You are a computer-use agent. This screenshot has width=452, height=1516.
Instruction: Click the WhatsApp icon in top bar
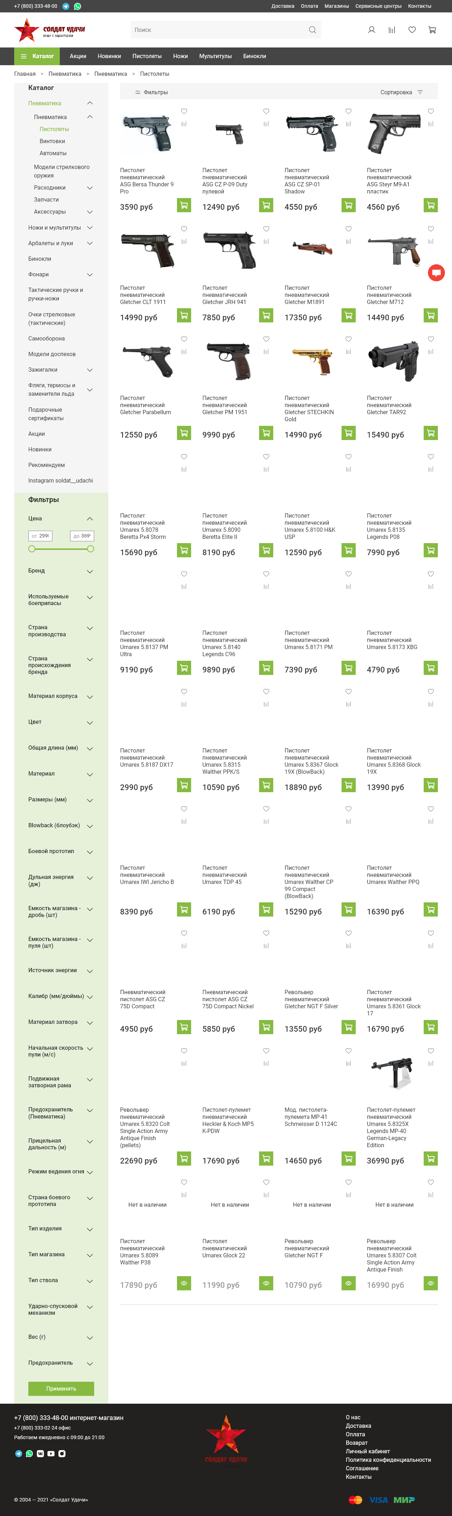click(77, 6)
